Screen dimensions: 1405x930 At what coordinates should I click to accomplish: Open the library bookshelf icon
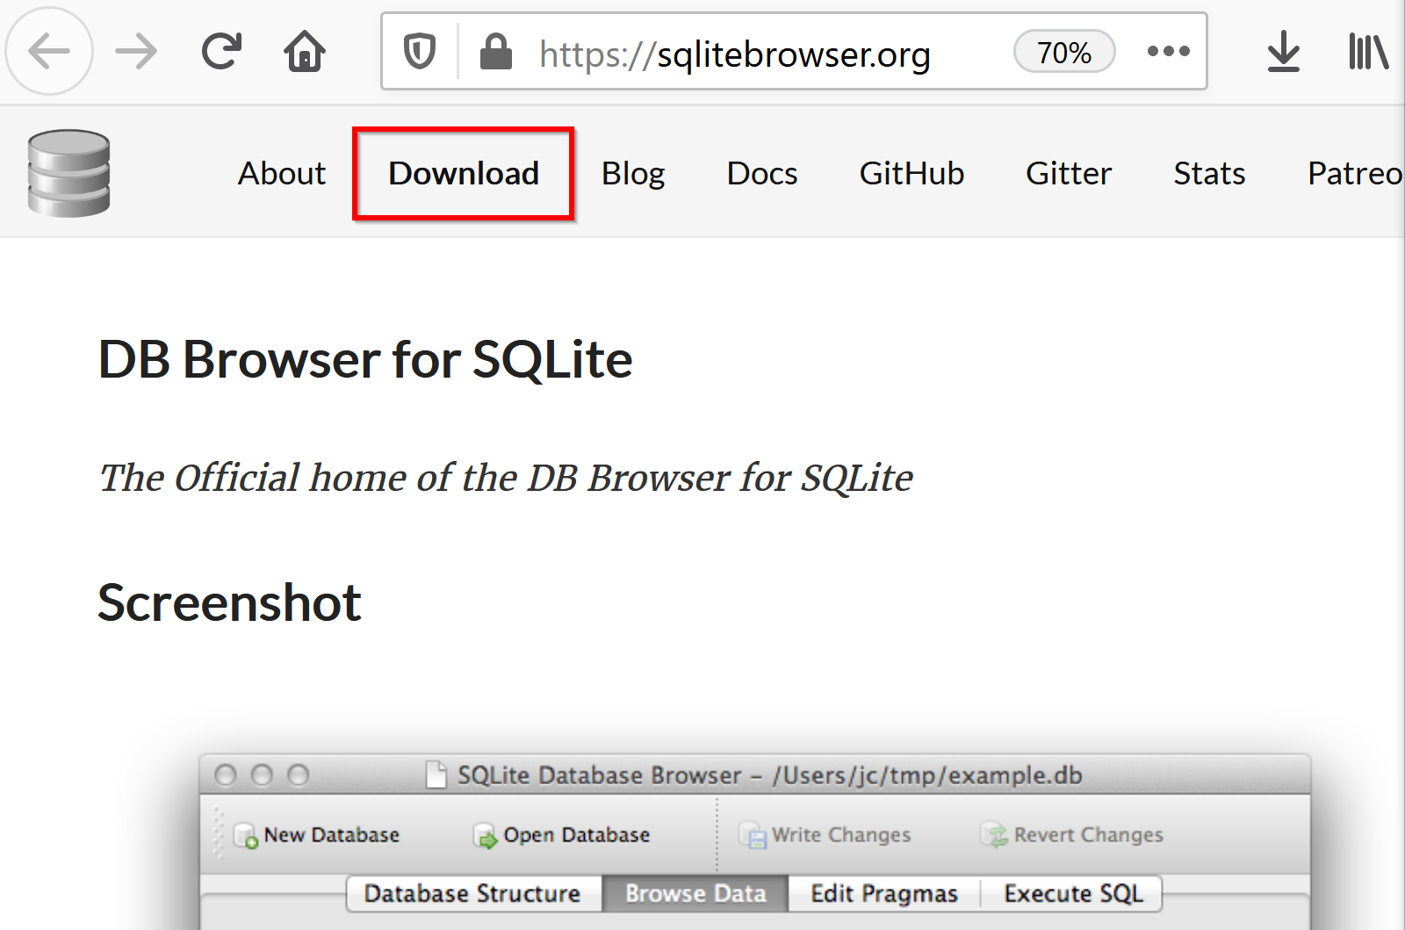click(x=1368, y=51)
